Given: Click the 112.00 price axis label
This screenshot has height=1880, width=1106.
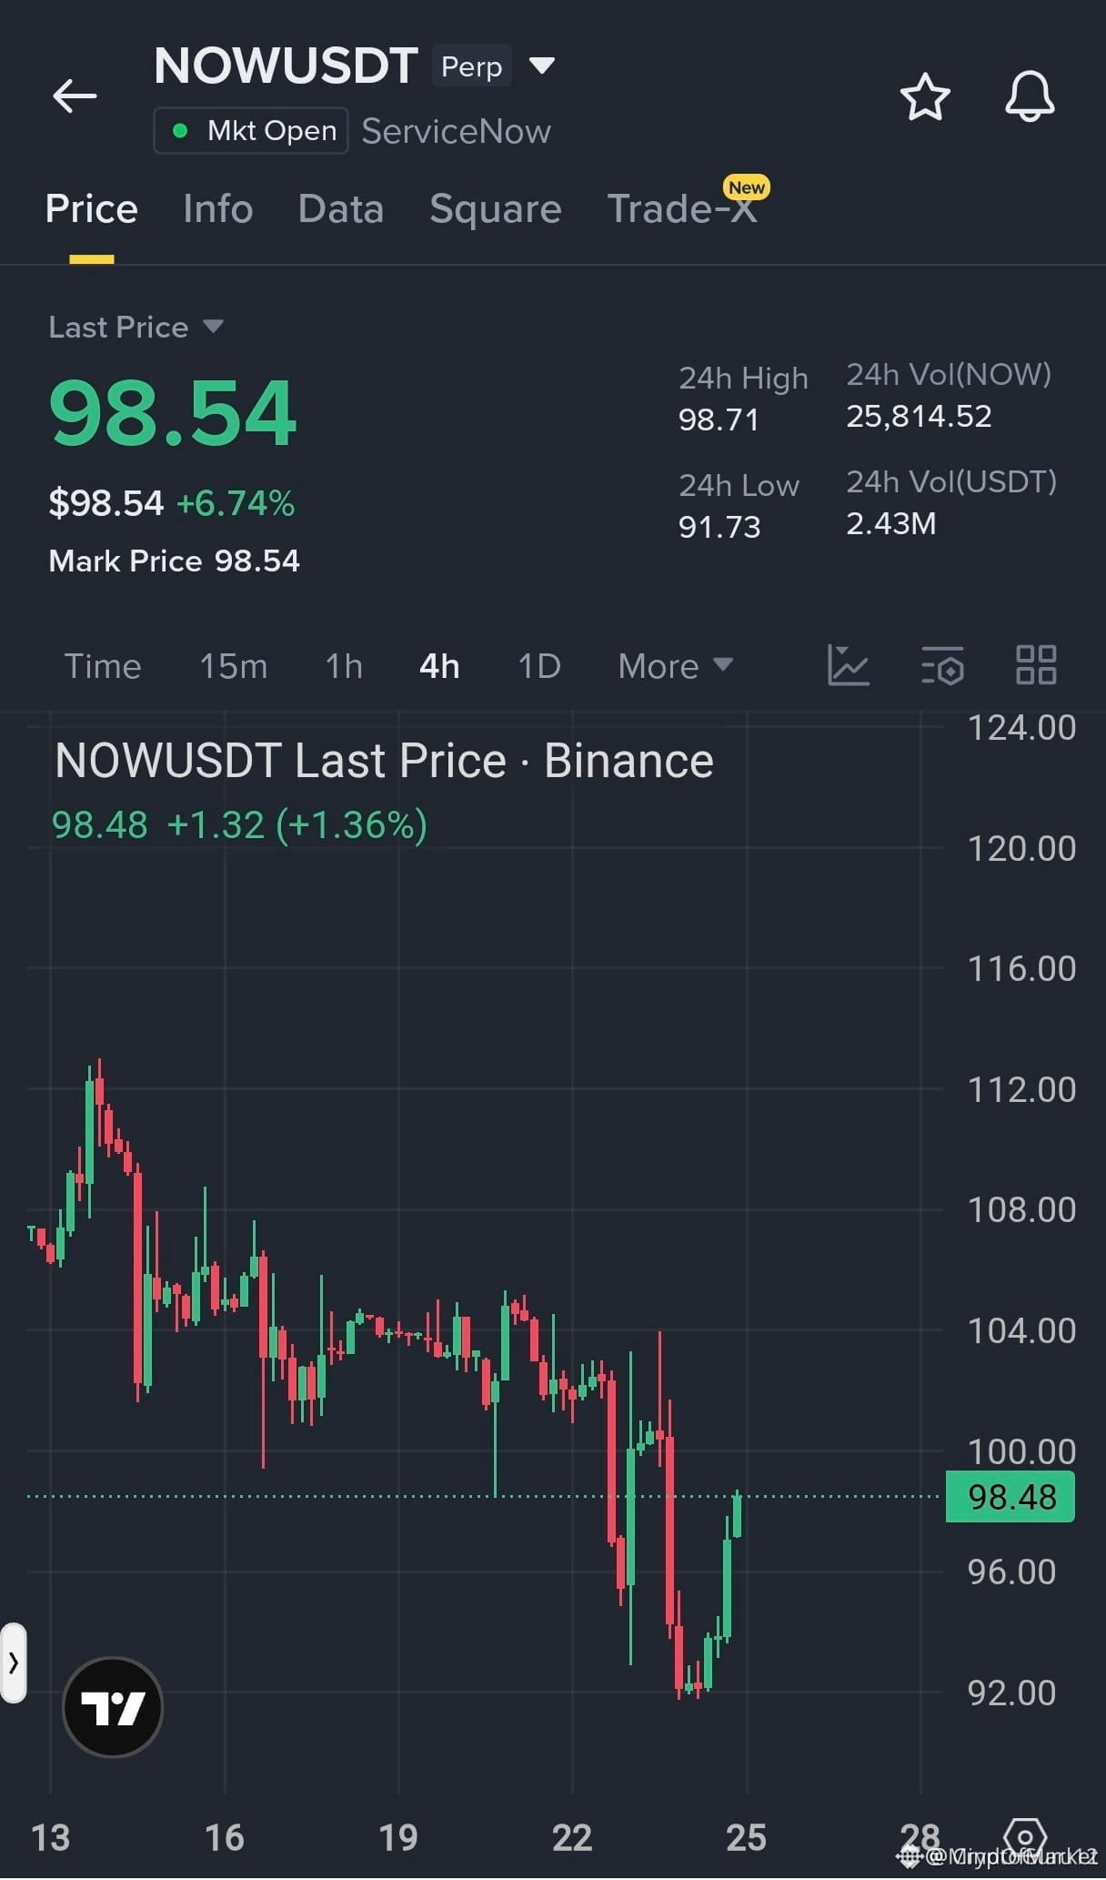Looking at the screenshot, I should coord(1021,1090).
